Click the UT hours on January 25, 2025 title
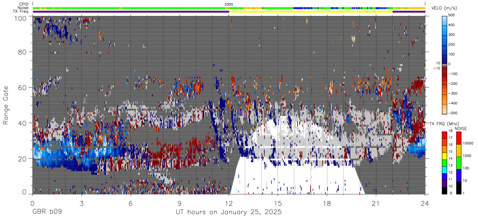Image resolution: width=478 pixels, height=220 pixels. pyautogui.click(x=228, y=212)
